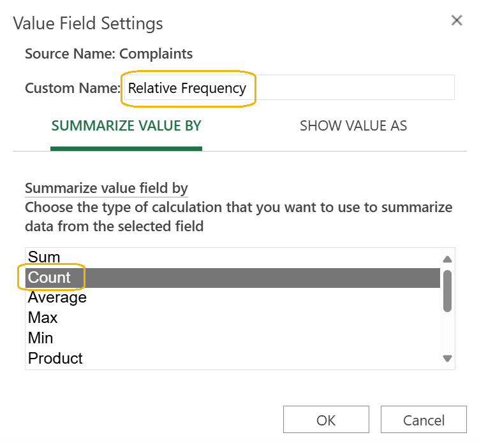Click the calculation list scrollbar thumb

pos(447,291)
